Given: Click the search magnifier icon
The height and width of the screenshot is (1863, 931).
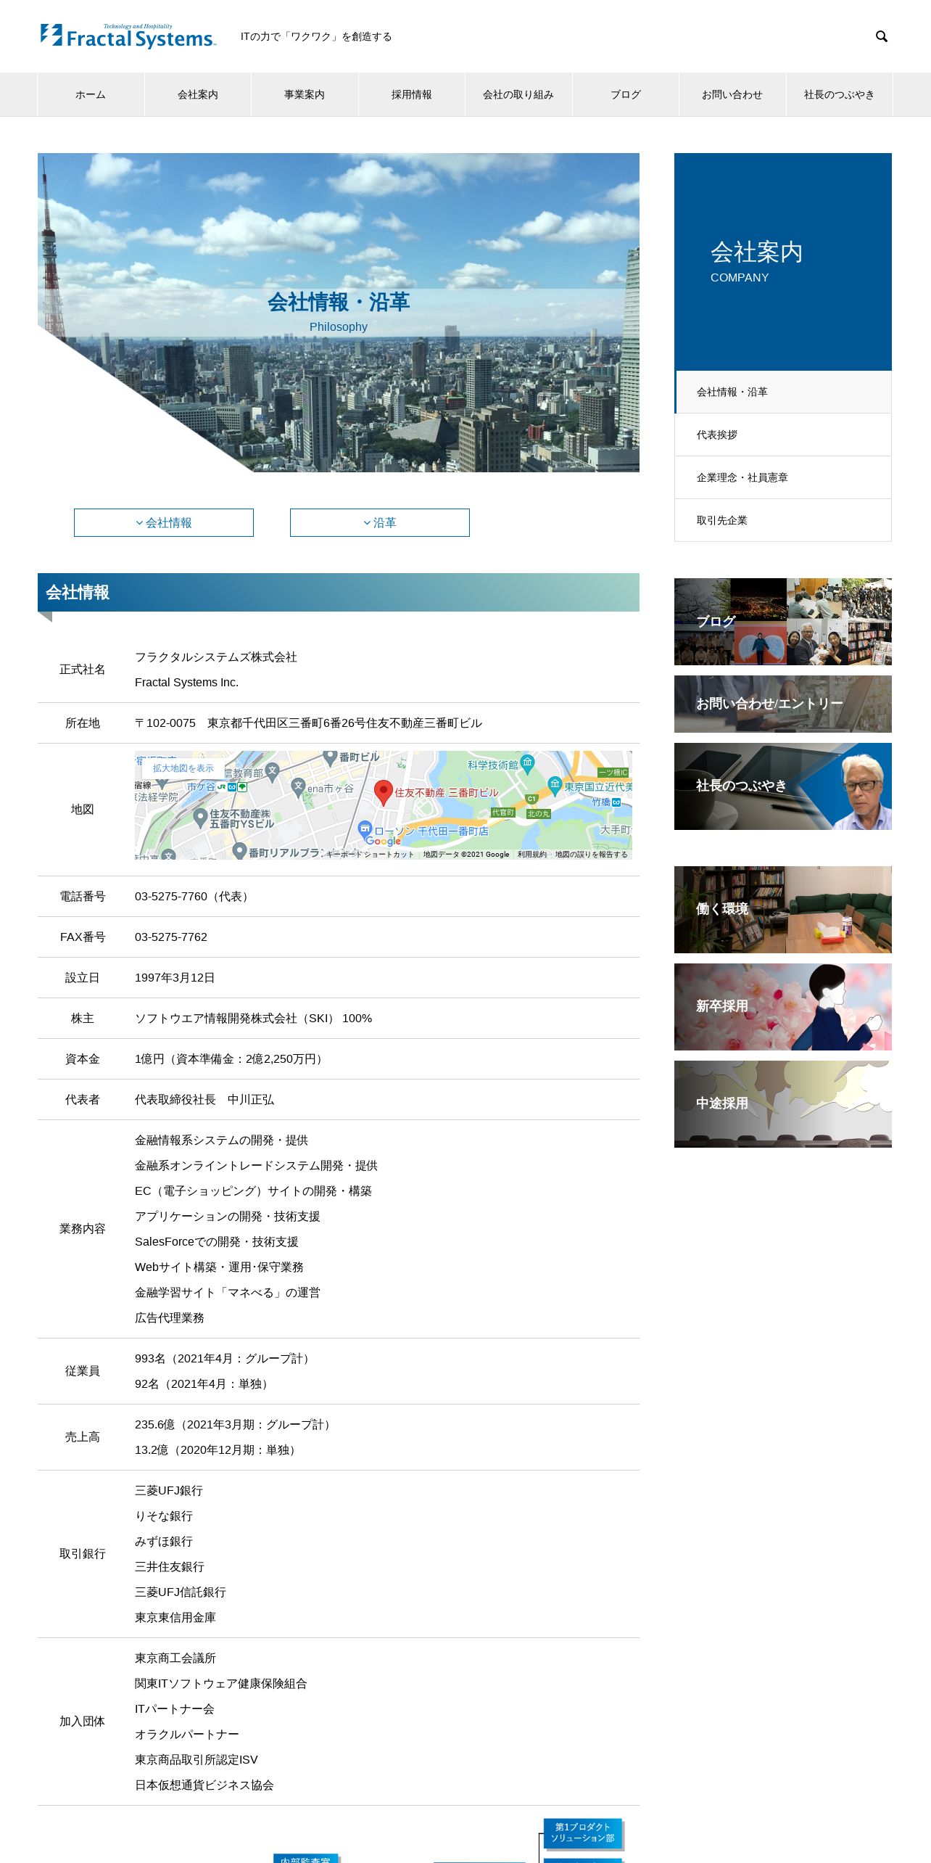Looking at the screenshot, I should [882, 36].
